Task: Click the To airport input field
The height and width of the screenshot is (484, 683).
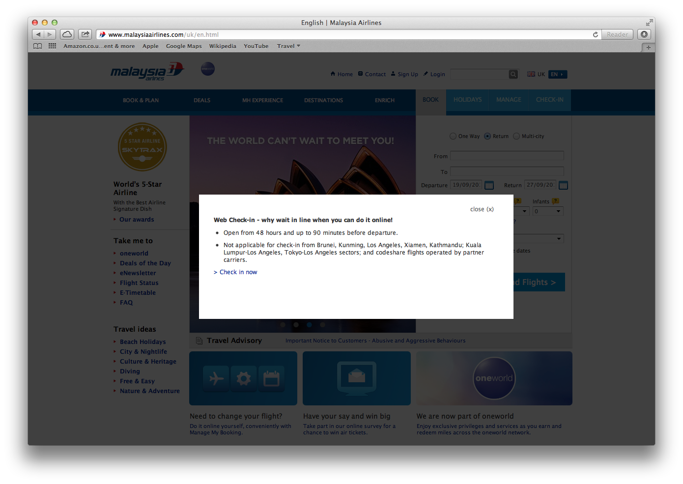Action: [x=507, y=171]
